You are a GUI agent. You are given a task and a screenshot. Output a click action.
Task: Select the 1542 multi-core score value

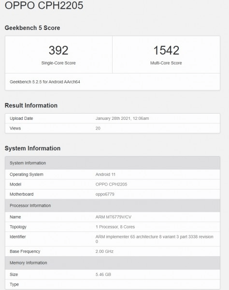(166, 50)
